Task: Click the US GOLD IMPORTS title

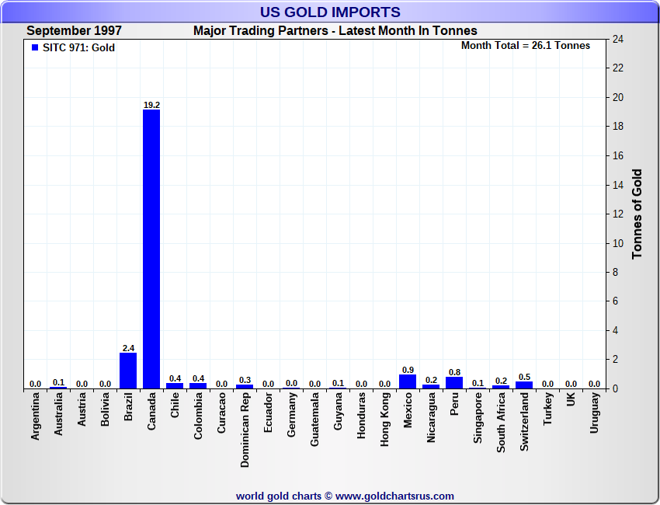Action: [330, 12]
